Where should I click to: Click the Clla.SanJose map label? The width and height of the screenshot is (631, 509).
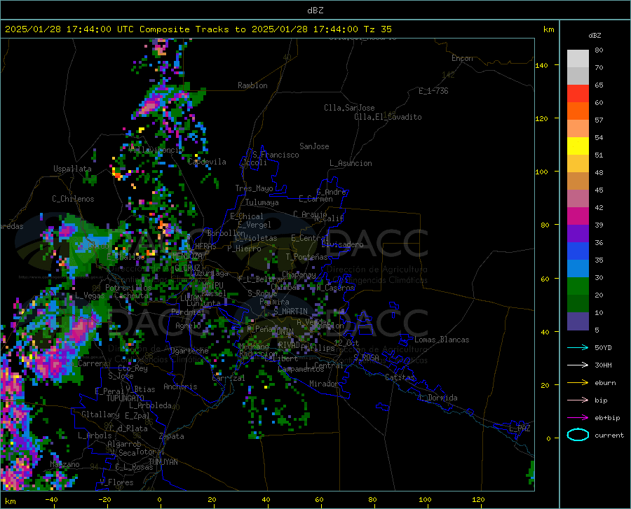point(349,108)
